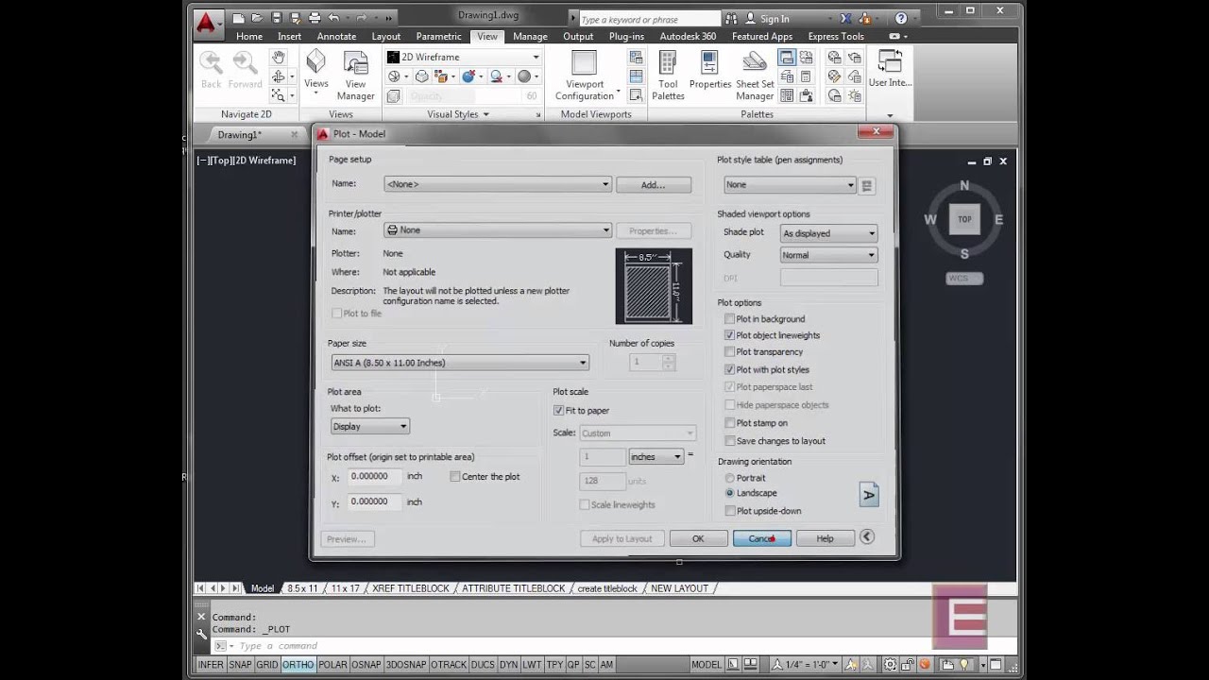The image size is (1209, 680).
Task: Click the Views icon in ribbon
Action: (315, 70)
